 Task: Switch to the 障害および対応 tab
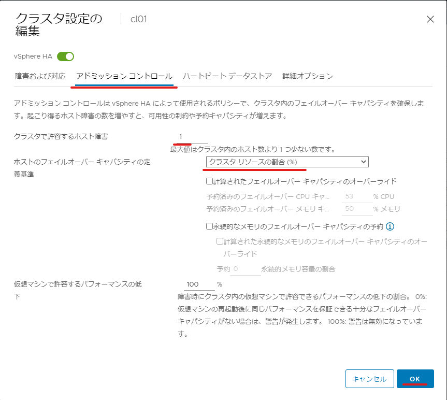coord(40,76)
